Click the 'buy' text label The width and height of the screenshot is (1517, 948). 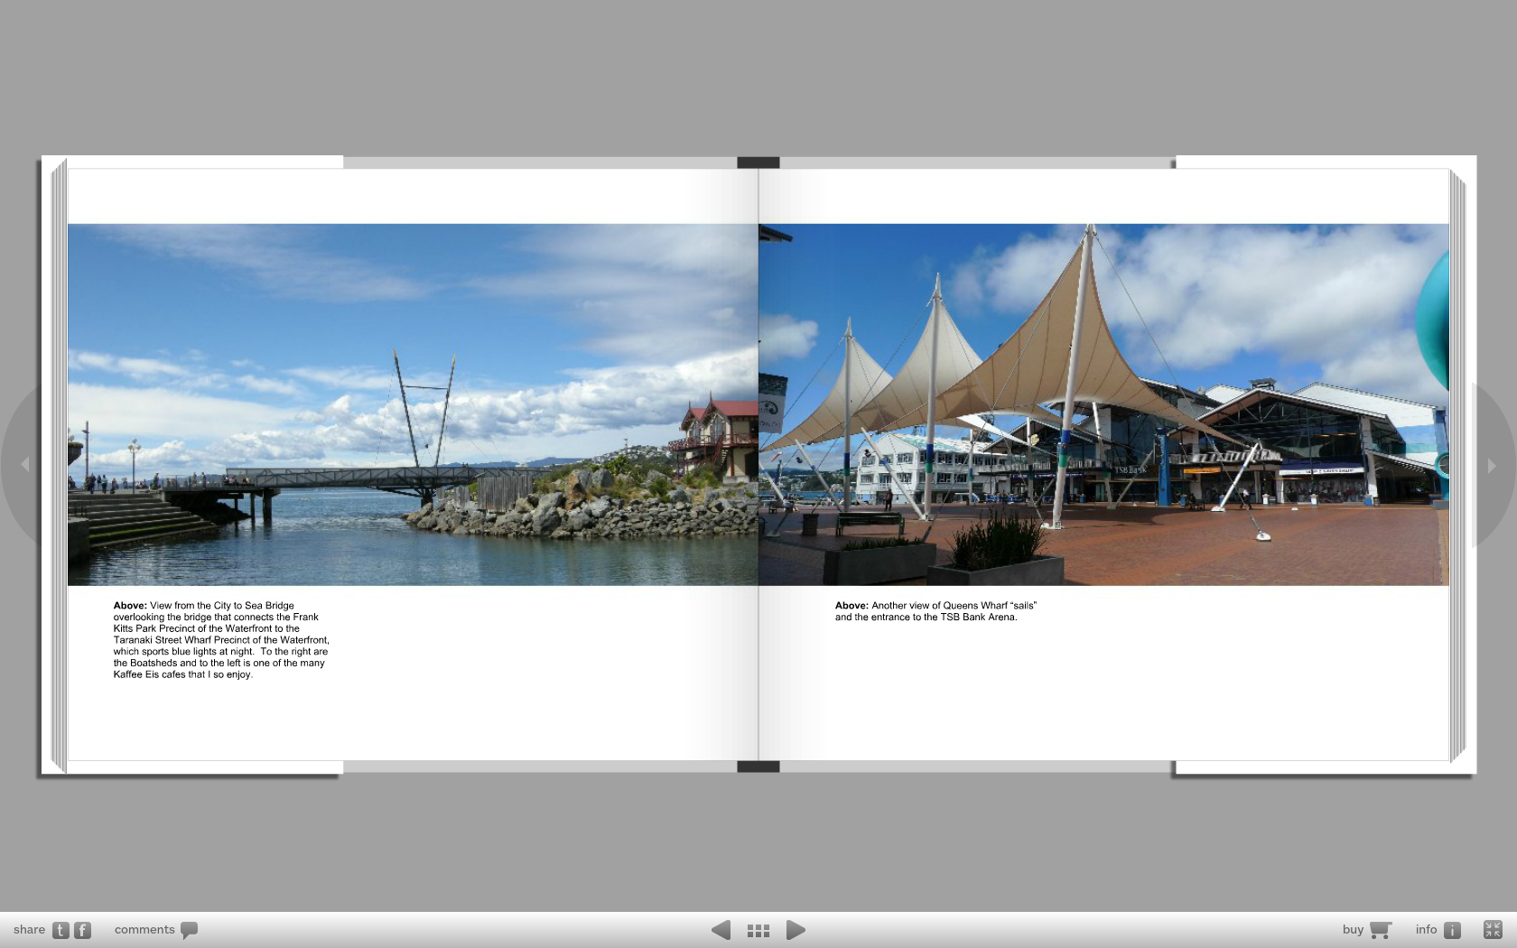[1353, 930]
